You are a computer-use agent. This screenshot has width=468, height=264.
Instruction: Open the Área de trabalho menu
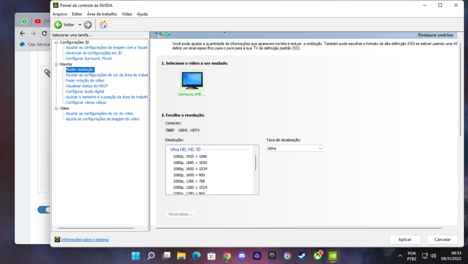(x=102, y=14)
